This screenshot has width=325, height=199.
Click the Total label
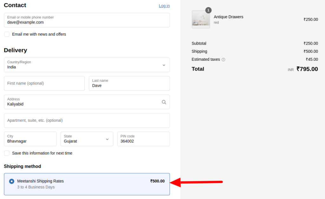pyautogui.click(x=198, y=69)
